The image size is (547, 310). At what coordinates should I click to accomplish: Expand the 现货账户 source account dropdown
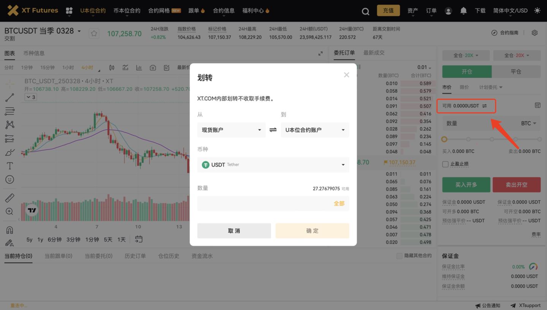(231, 130)
